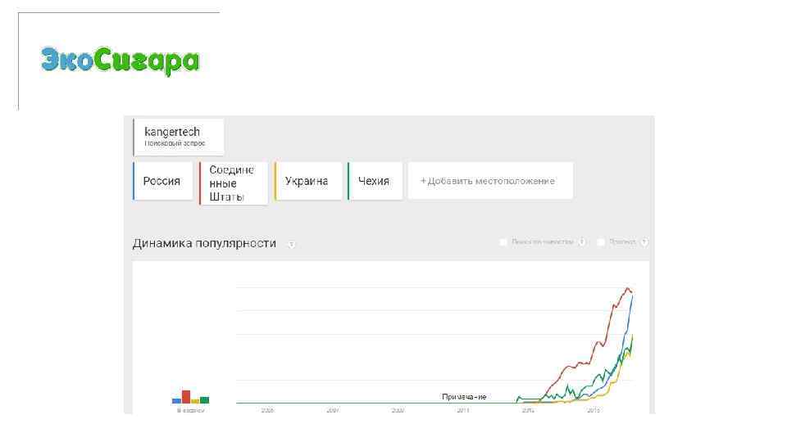Select the Чехия location chip
The height and width of the screenshot is (442, 787).
(374, 181)
